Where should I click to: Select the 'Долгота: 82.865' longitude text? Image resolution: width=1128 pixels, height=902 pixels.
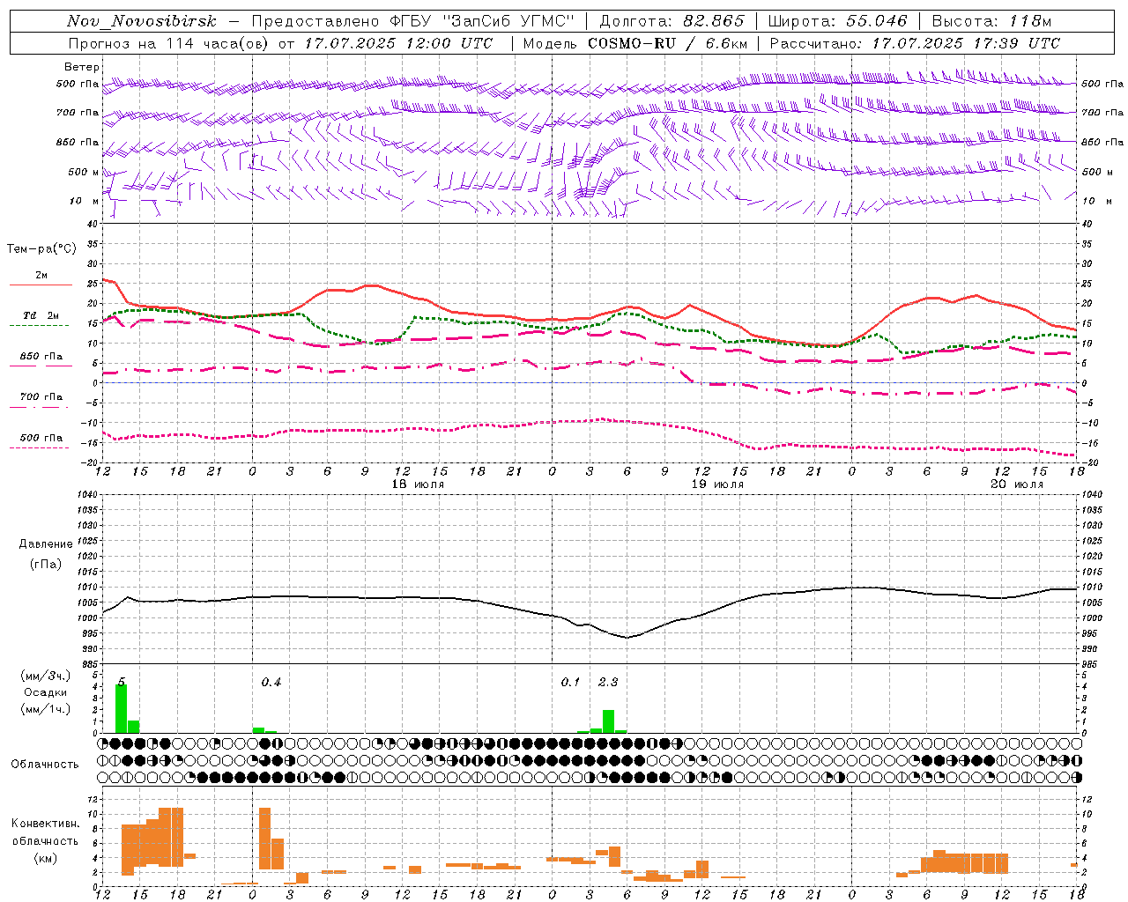(x=671, y=21)
